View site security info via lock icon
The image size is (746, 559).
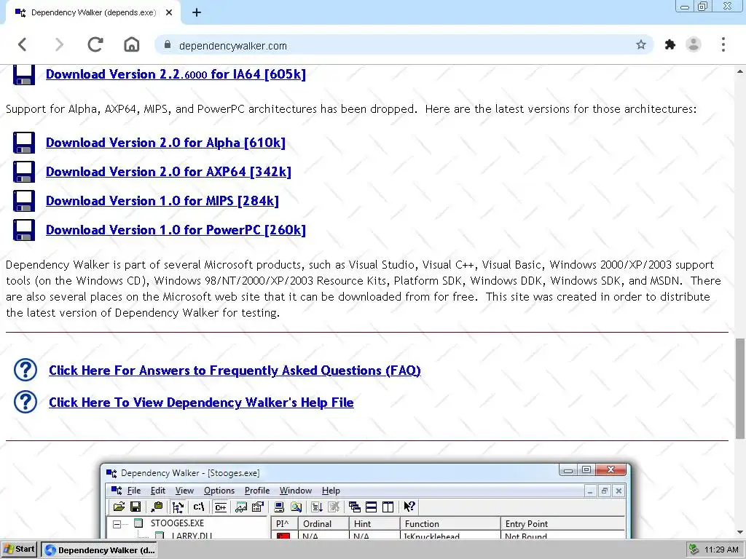tap(168, 44)
